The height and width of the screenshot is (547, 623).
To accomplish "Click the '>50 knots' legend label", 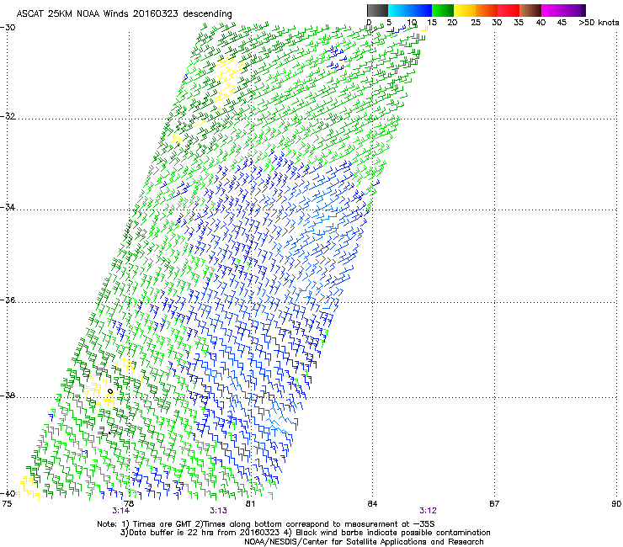I will point(599,23).
